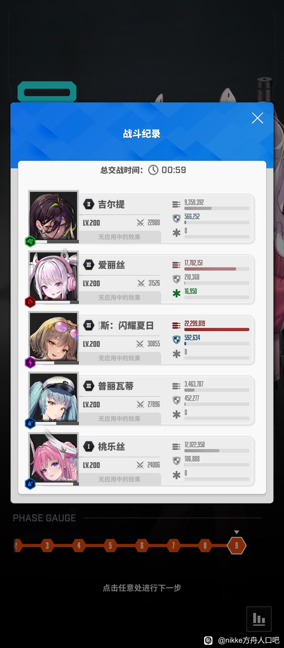Click 吉尔提's wind element icon
The height and width of the screenshot is (648, 284).
tap(30, 241)
